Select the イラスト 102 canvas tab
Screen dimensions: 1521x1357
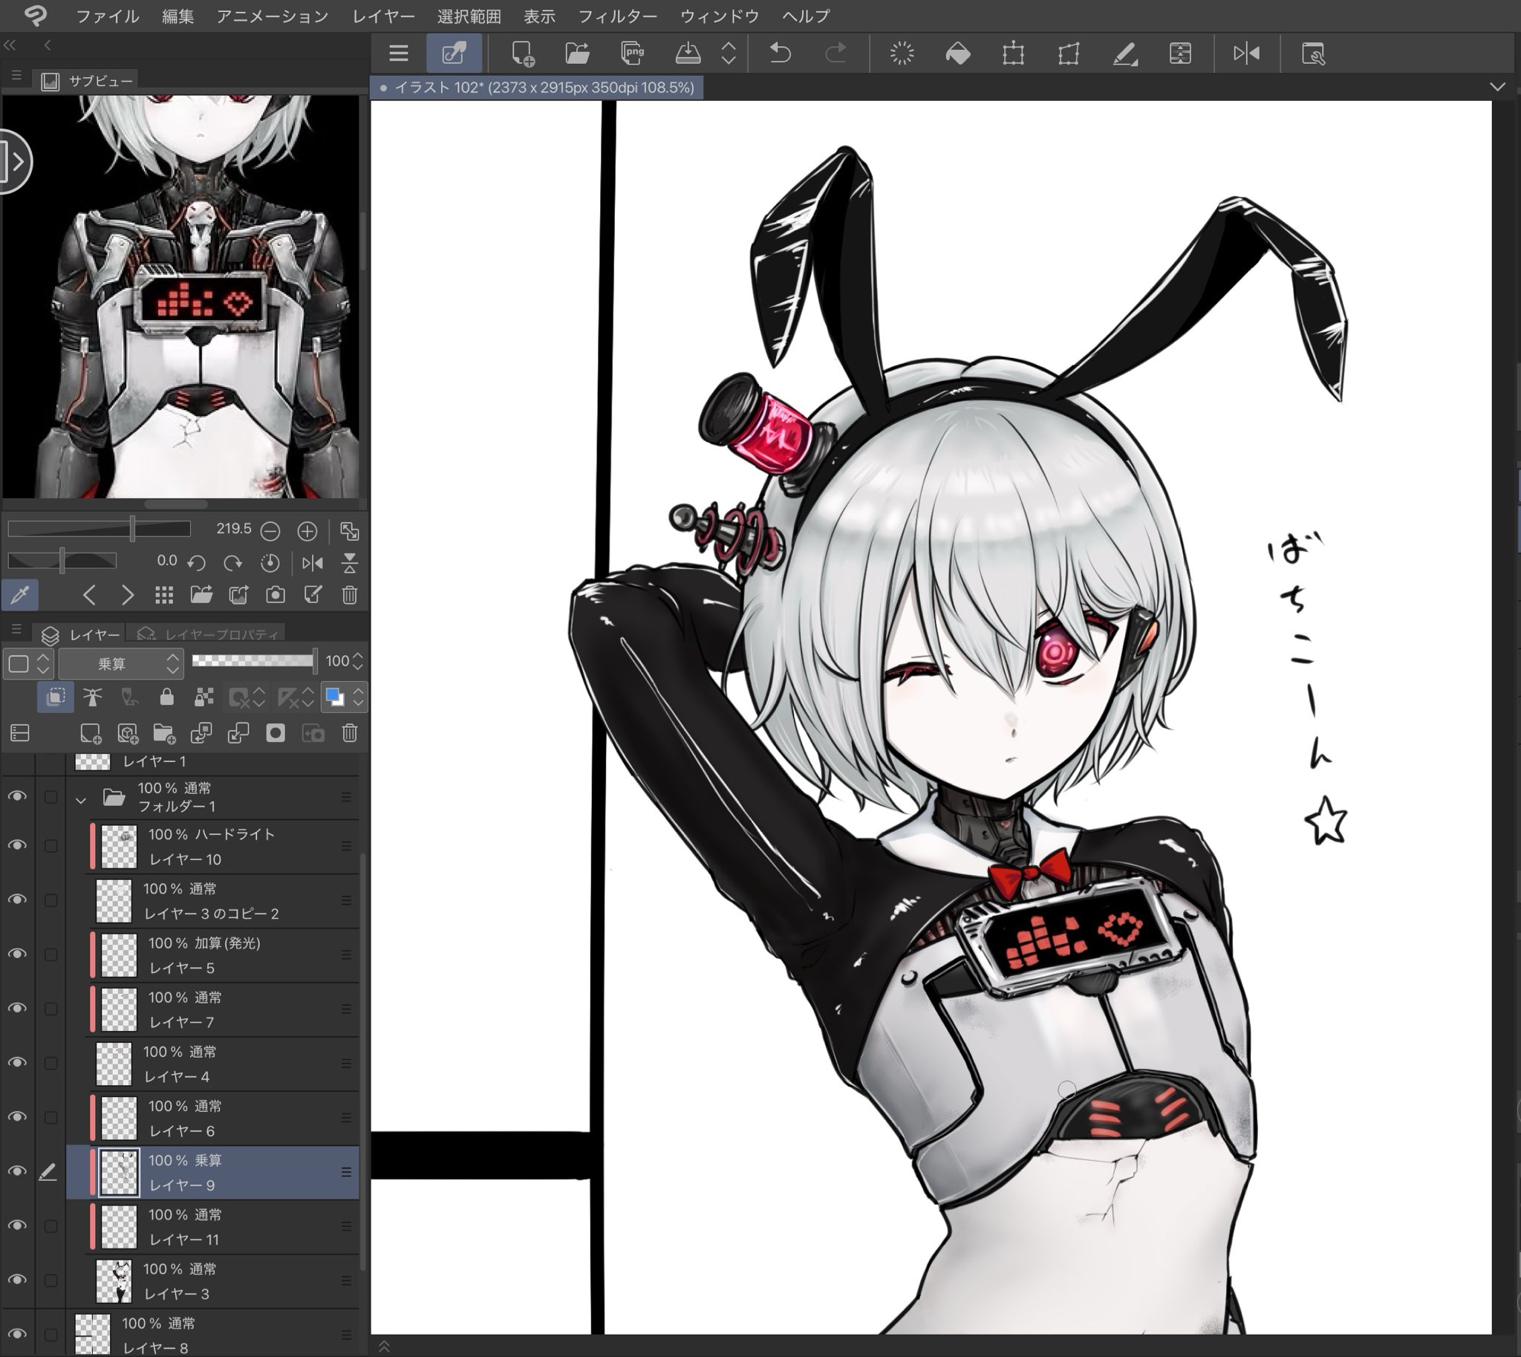coord(537,87)
